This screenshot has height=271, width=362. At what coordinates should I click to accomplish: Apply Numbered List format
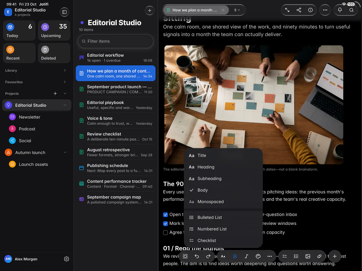223,229
